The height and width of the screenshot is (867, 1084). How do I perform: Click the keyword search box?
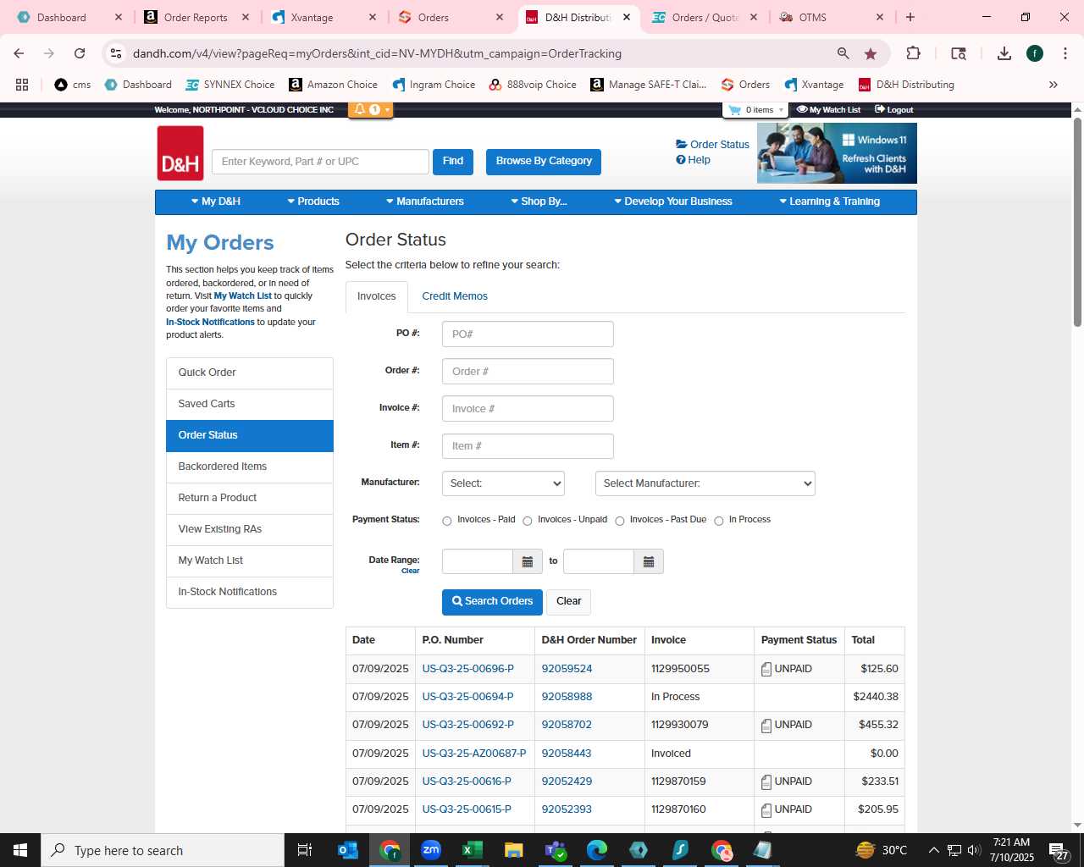320,162
